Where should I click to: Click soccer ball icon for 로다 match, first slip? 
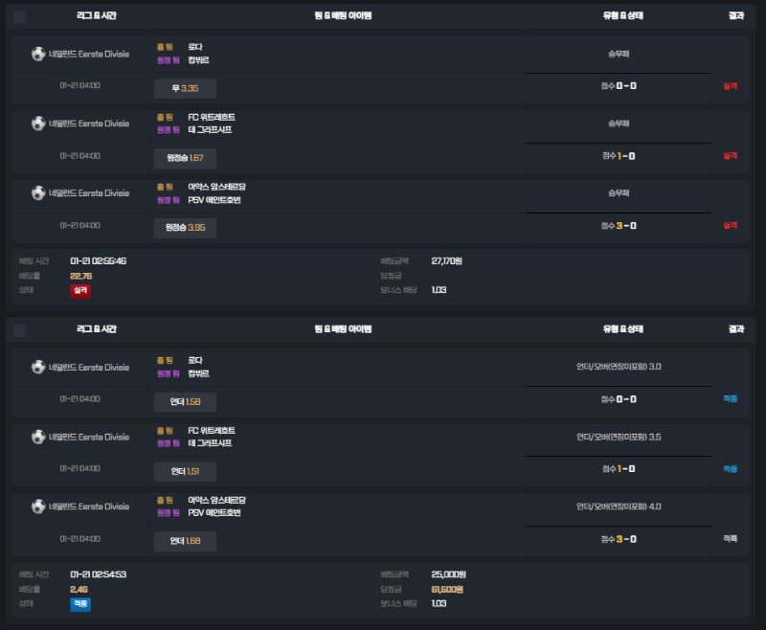pos(38,54)
